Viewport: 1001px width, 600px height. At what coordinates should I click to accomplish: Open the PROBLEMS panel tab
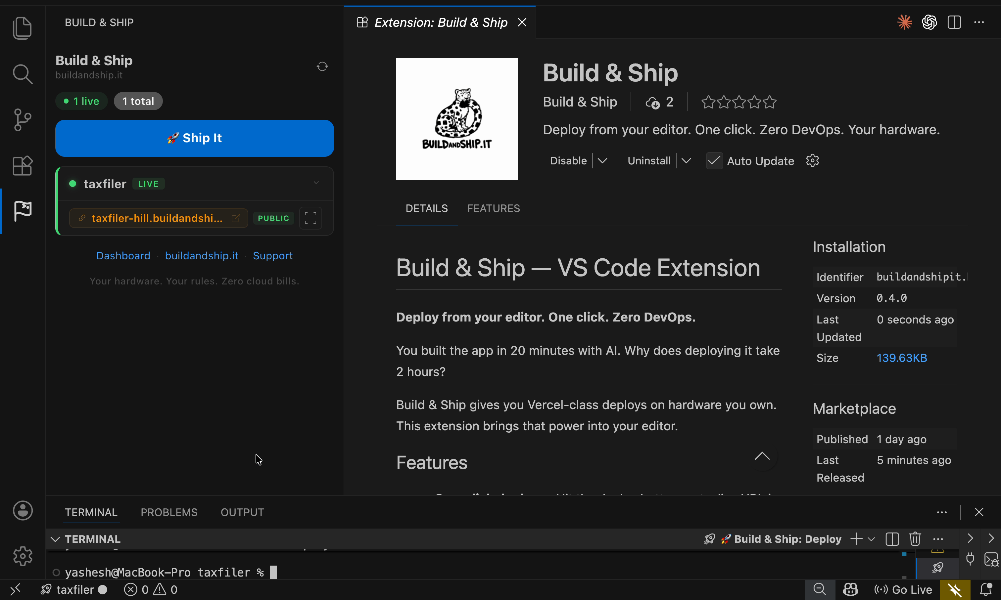pyautogui.click(x=169, y=512)
